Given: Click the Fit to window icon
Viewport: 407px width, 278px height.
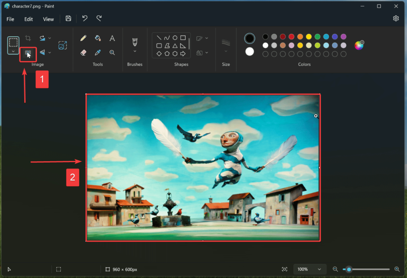Looking at the screenshot, I should coord(285,269).
